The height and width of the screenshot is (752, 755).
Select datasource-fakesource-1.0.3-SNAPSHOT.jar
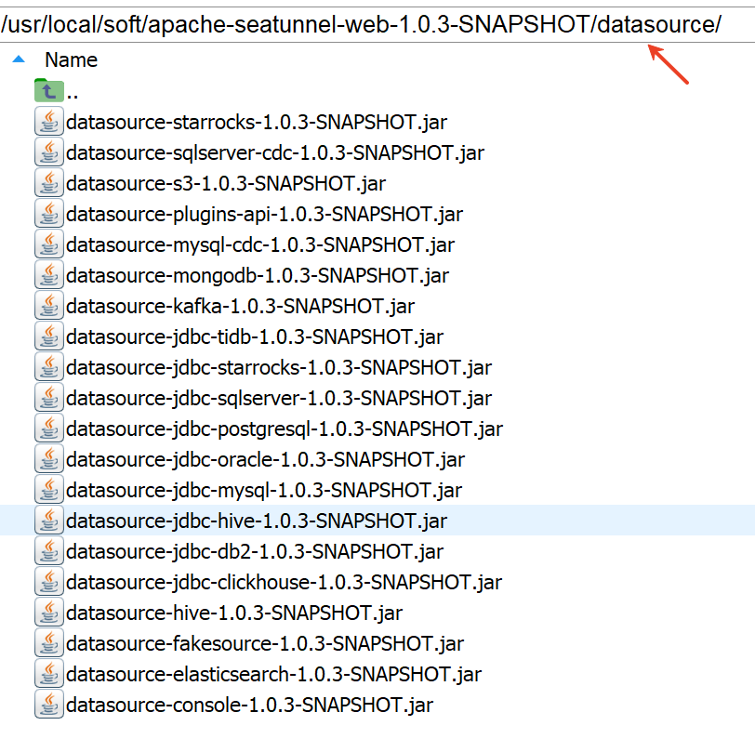[265, 644]
